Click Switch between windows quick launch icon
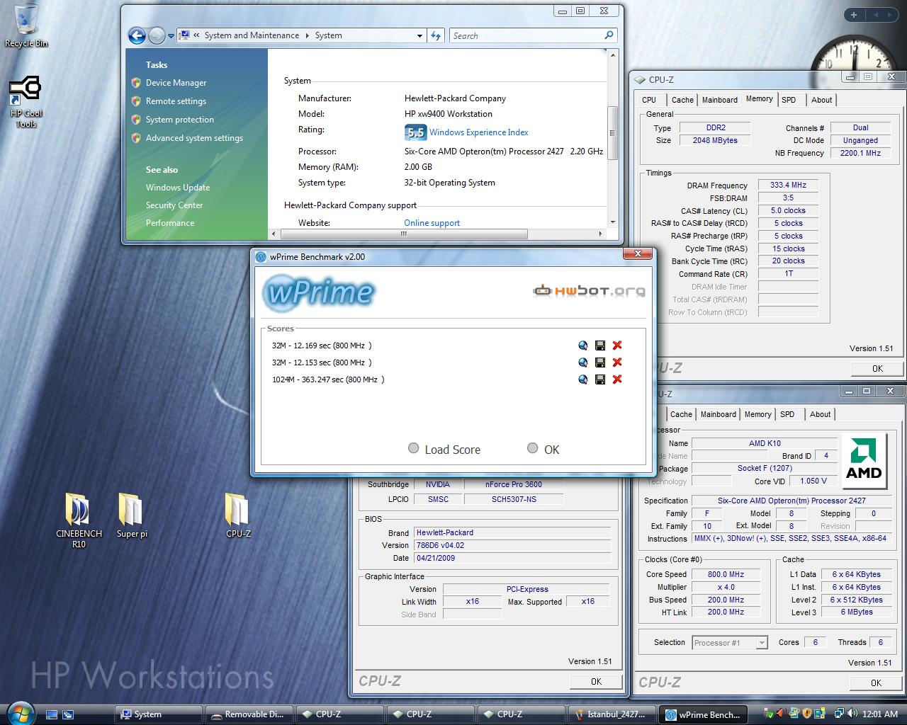The height and width of the screenshot is (725, 907). (x=68, y=714)
